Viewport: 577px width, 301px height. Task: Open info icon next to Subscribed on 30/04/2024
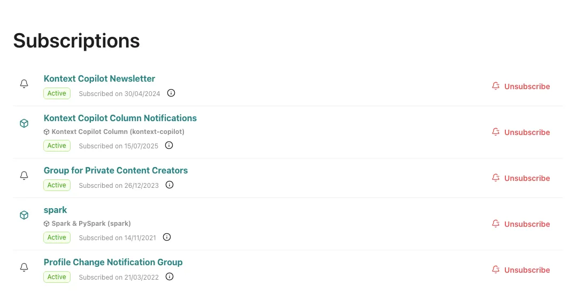171,93
